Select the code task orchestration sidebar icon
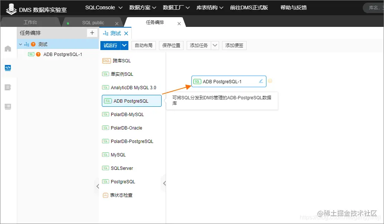384x224 pixels. 8,68
